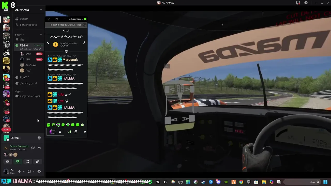Open help icon in Discord title bar
Viewport: 331px width, 186px height.
[x=306, y=3]
